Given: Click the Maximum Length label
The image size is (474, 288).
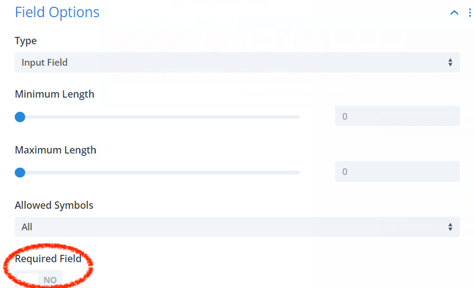Looking at the screenshot, I should click(x=55, y=150).
